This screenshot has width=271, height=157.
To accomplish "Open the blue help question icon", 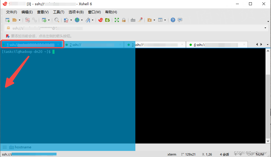I will click(x=173, y=20).
